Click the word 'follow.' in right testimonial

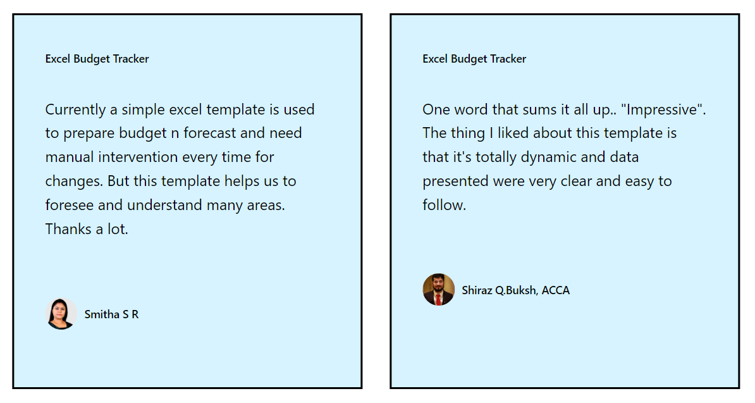444,205
